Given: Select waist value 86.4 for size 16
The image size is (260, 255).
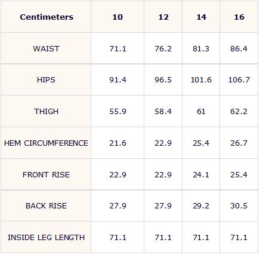Looking at the screenshot, I should [239, 48].
